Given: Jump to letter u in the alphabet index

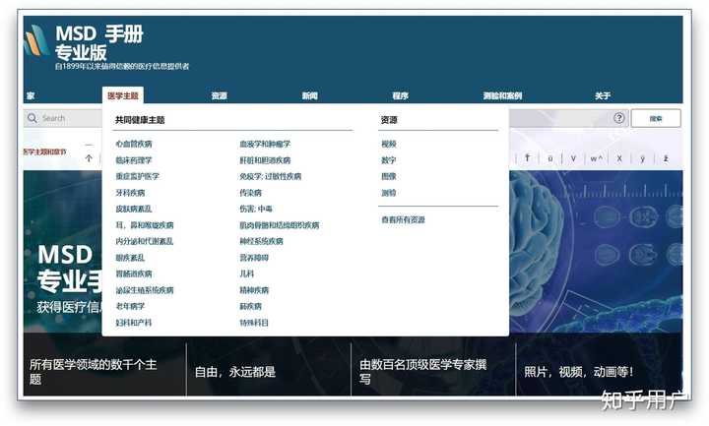Looking at the screenshot, I should pos(550,158).
